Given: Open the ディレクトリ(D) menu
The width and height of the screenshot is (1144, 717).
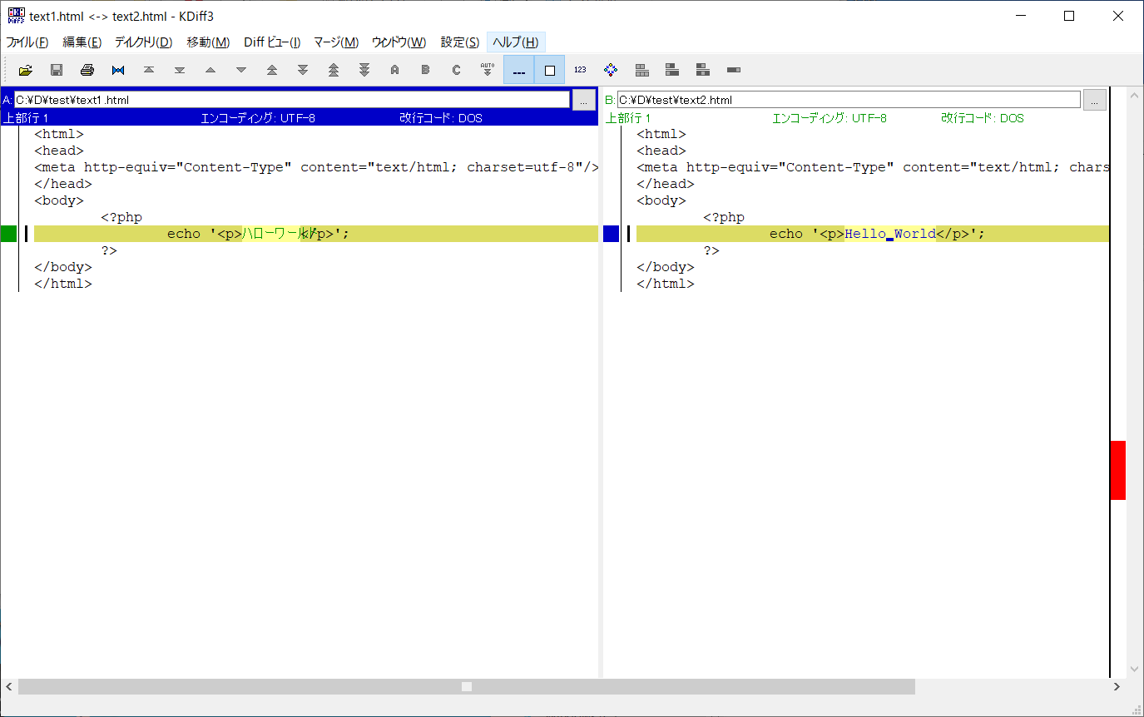Looking at the screenshot, I should coord(143,42).
